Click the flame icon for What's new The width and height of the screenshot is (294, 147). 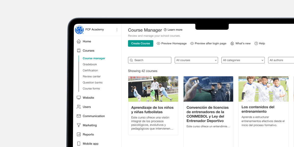click(232, 44)
